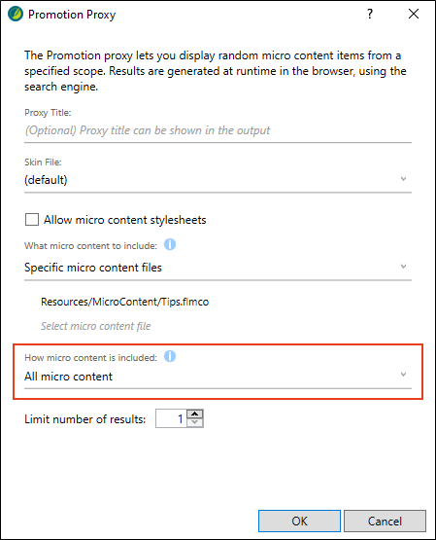The image size is (436, 540).
Task: Open help with the question mark icon
Action: coord(370,14)
